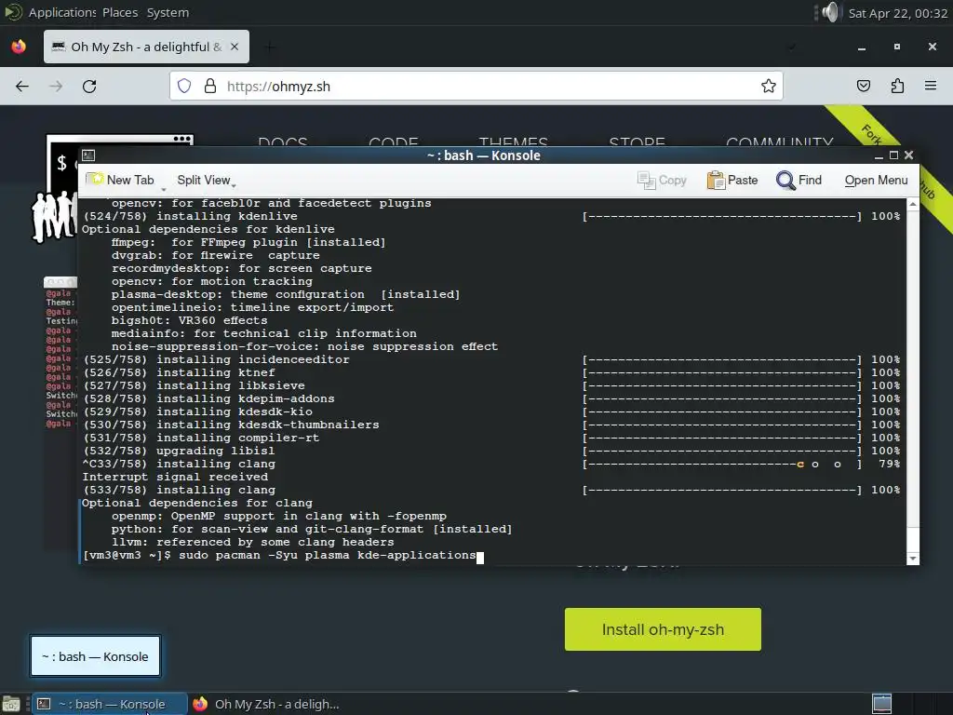Click the Paste icon in Konsole toolbar

(716, 180)
